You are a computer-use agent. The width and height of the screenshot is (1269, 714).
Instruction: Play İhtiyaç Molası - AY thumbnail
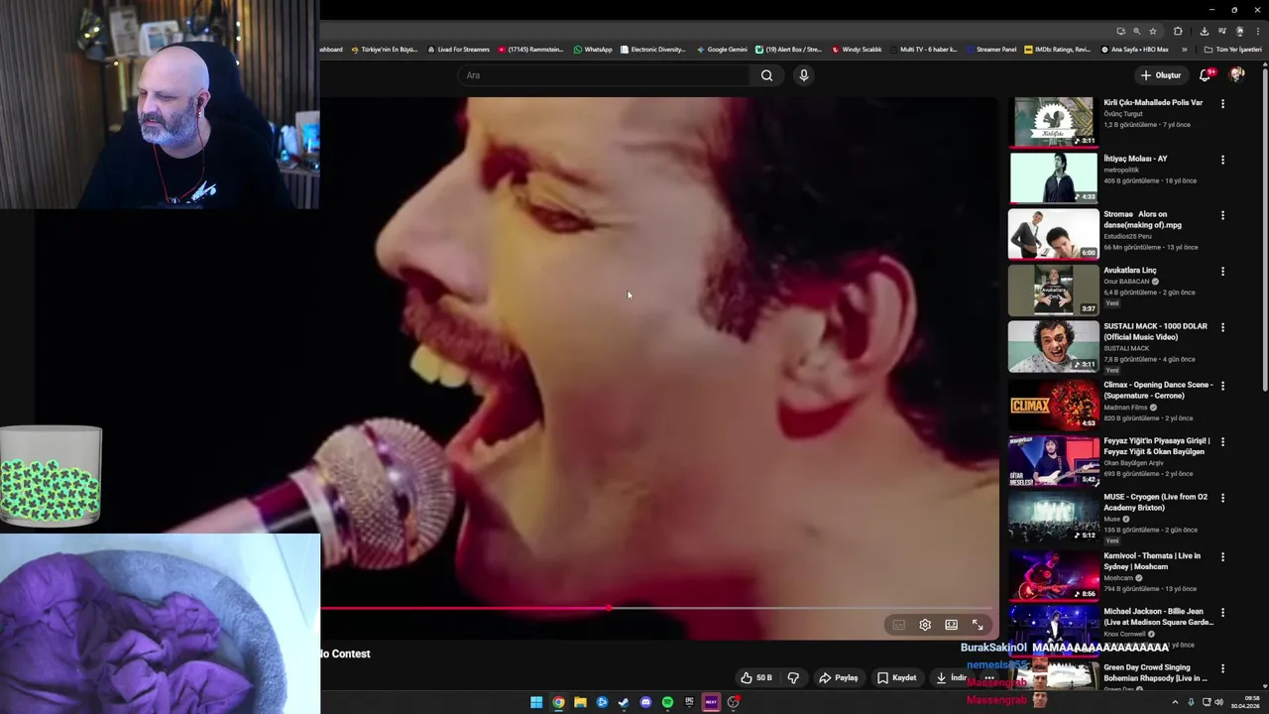tap(1054, 178)
